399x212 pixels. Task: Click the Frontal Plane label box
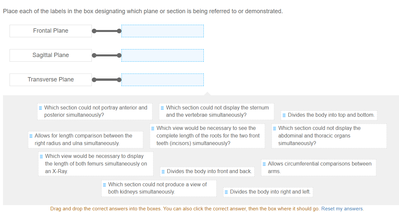coord(50,31)
